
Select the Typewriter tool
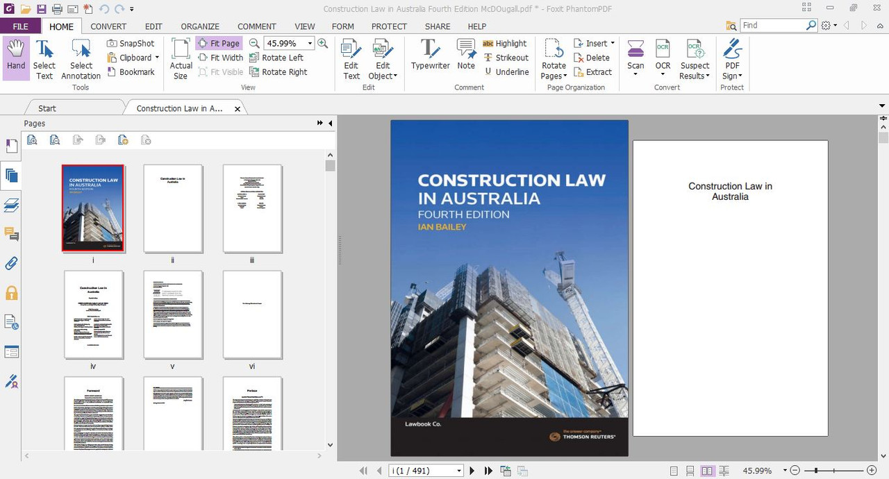(x=430, y=54)
